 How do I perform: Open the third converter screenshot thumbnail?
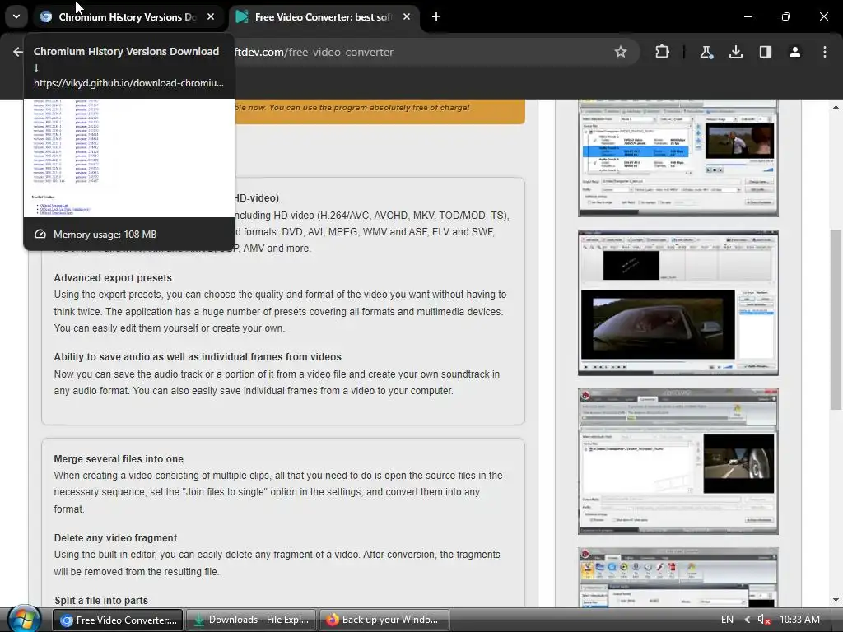point(678,462)
